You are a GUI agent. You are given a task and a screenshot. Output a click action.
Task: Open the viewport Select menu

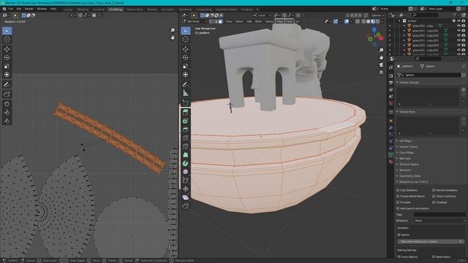(x=239, y=21)
